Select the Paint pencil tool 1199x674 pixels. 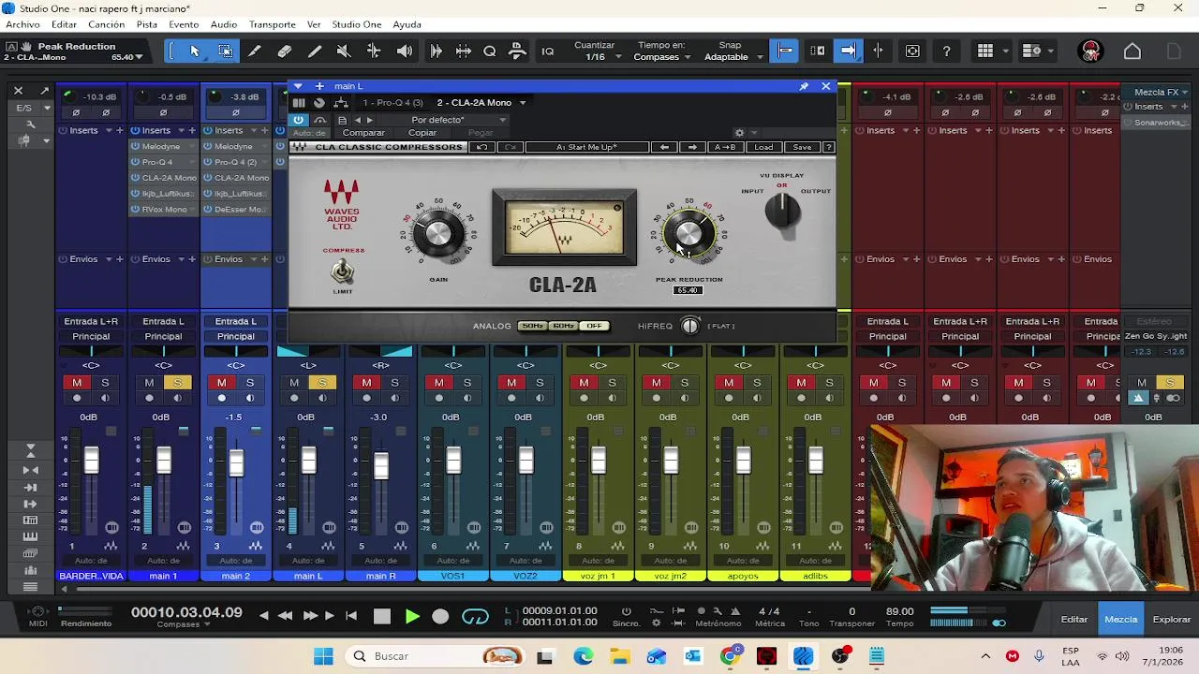[315, 51]
